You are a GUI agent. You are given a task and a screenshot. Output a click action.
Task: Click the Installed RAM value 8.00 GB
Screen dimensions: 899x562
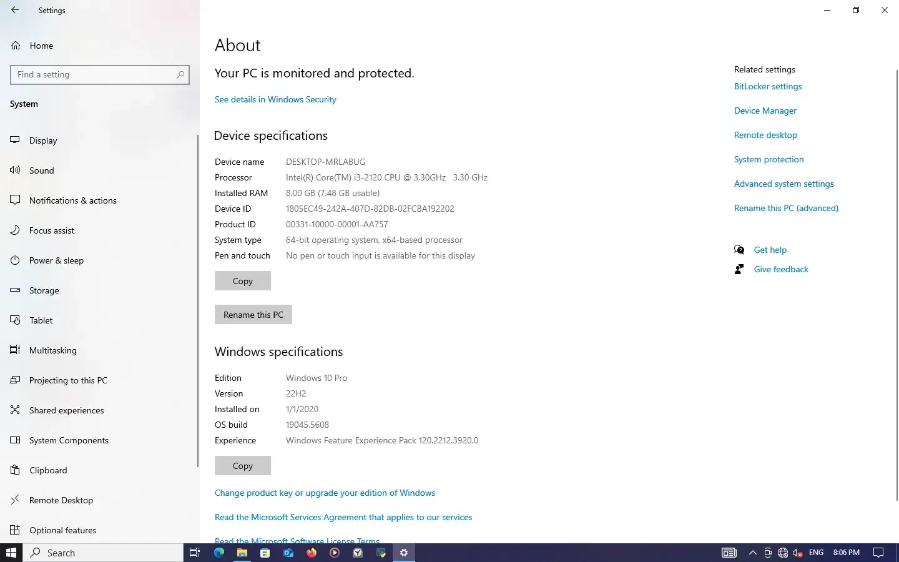coord(333,193)
